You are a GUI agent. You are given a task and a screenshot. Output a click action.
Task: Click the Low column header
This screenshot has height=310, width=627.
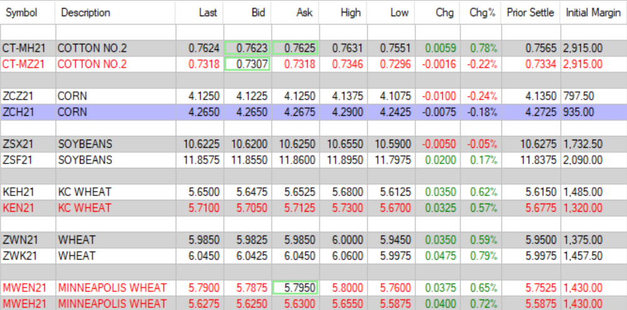click(391, 13)
